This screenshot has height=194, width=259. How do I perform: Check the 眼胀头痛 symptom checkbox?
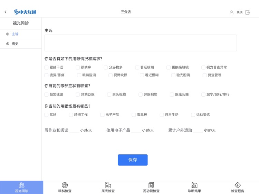[x=172, y=95]
